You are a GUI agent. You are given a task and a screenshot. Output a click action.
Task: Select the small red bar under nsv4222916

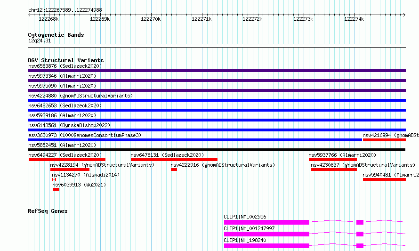(x=174, y=170)
